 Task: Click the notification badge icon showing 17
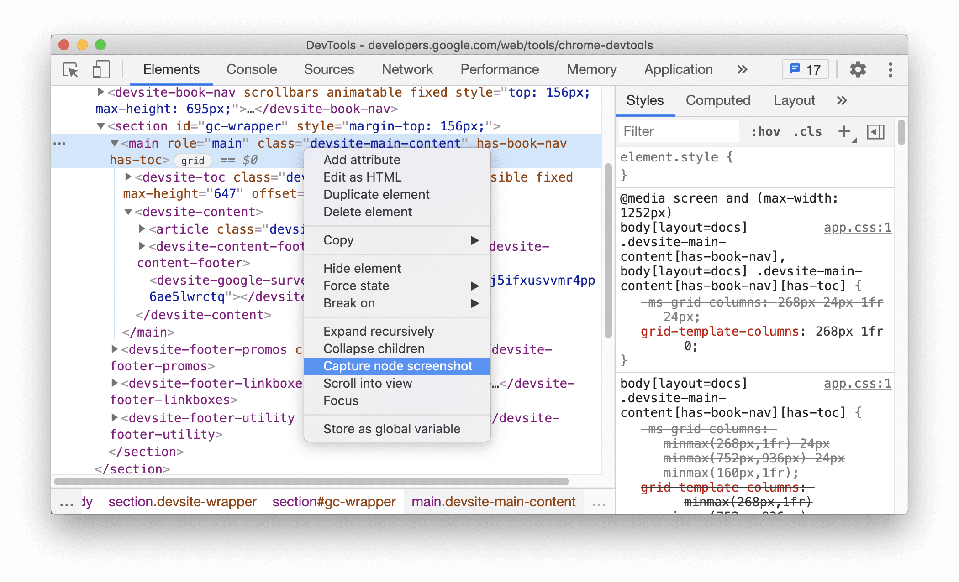click(807, 70)
